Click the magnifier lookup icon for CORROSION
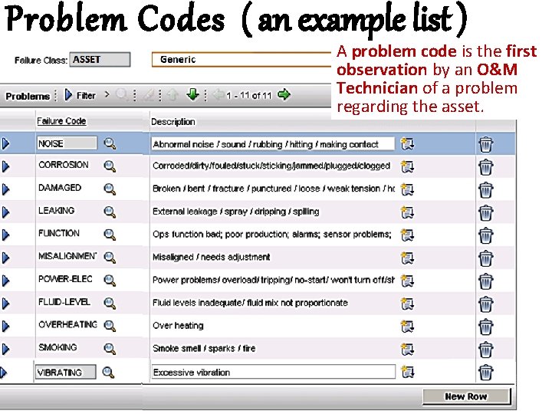 click(x=110, y=166)
